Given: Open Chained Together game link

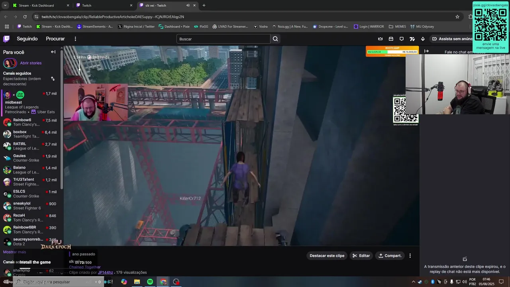Looking at the screenshot, I should click(x=85, y=267).
